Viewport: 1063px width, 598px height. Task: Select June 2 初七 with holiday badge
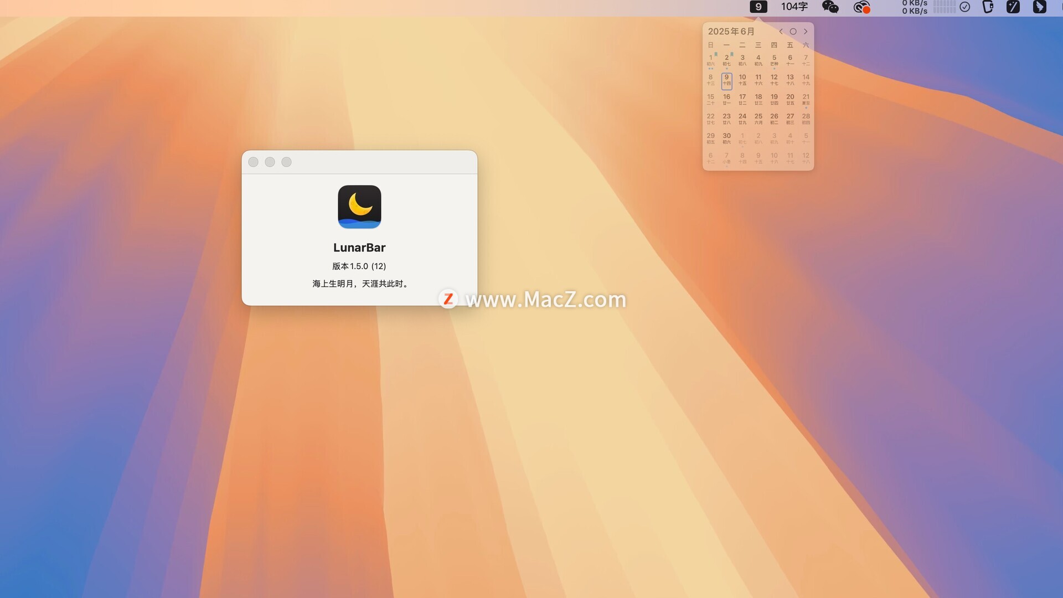pos(727,60)
